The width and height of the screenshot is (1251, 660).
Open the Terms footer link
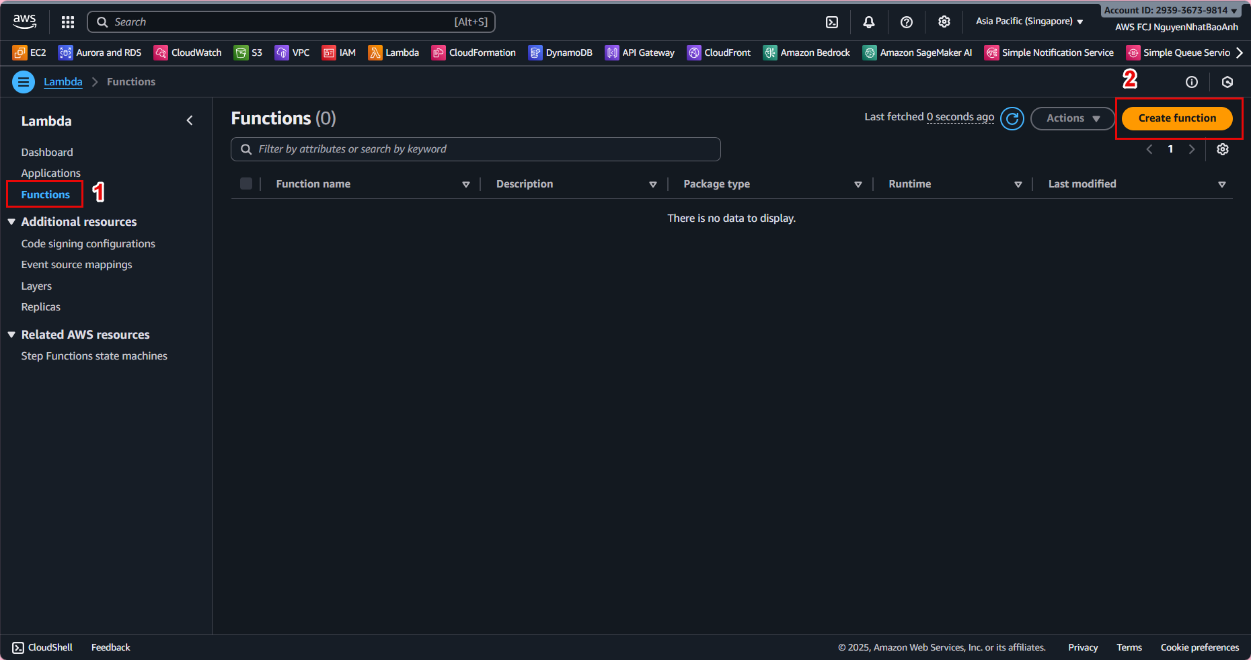coord(1129,647)
